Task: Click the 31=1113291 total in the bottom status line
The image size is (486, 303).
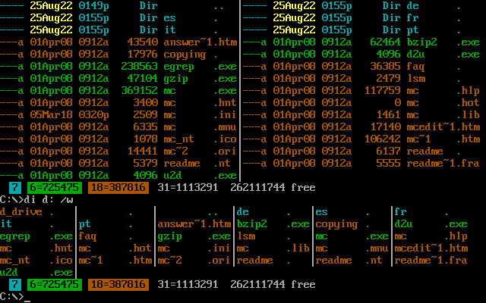Action: click(190, 285)
